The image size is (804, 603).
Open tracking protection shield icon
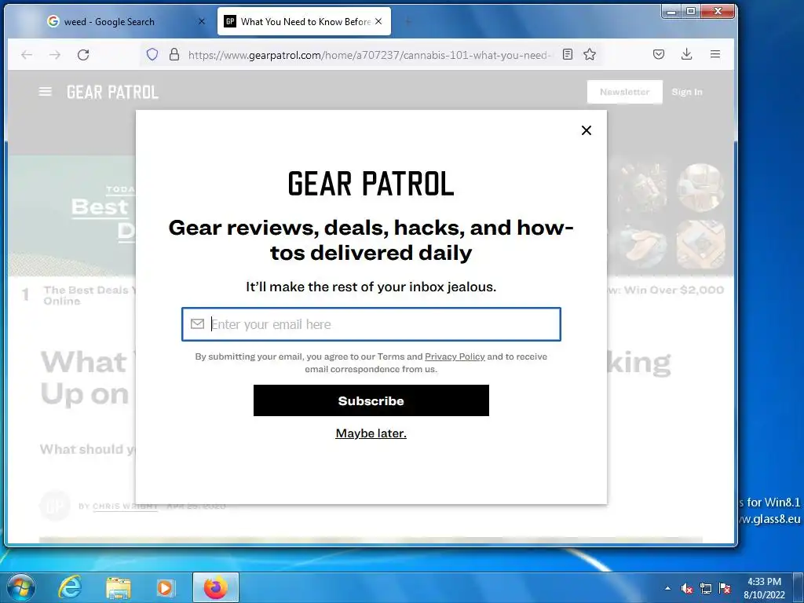(x=152, y=54)
